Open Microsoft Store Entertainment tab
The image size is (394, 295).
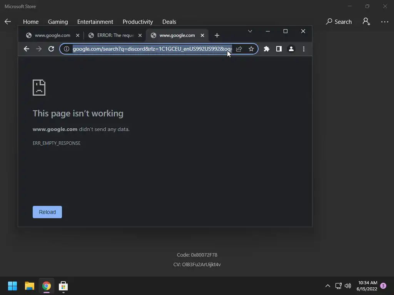(95, 22)
